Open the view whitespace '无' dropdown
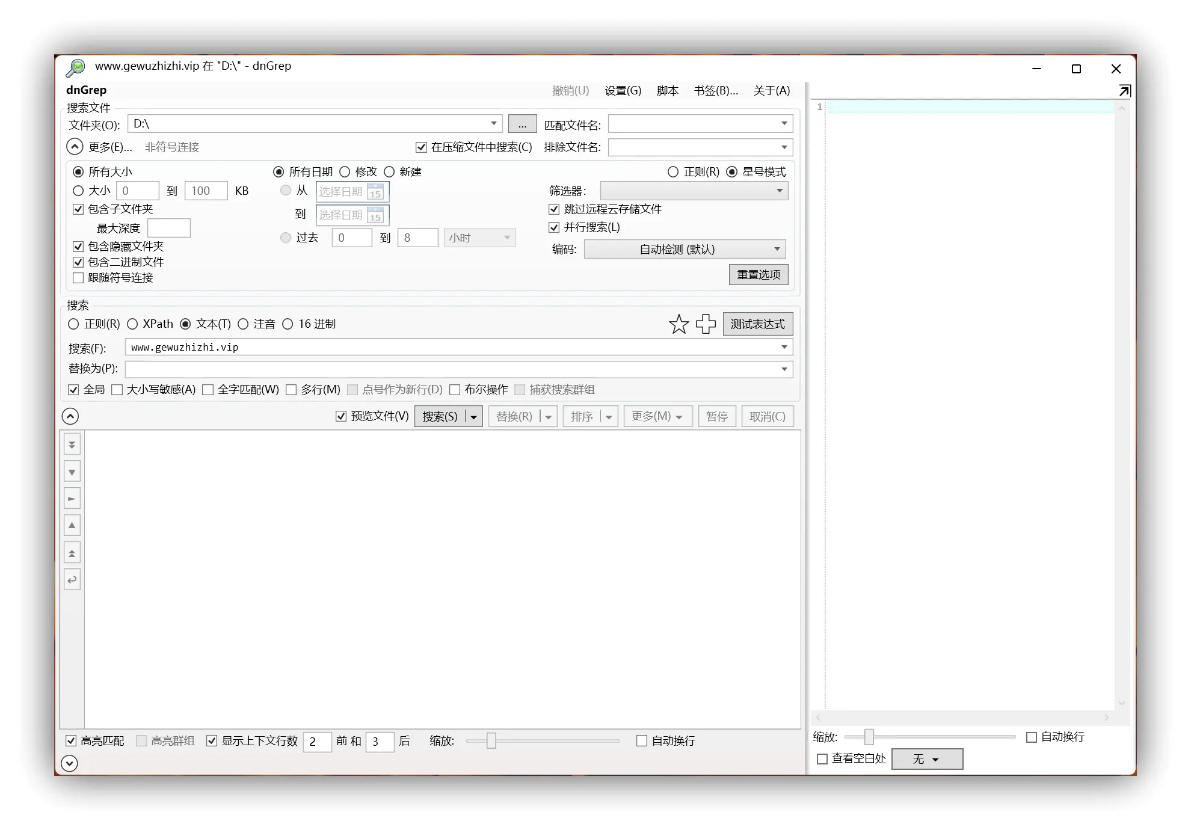Viewport: 1191px width, 830px height. tap(928, 759)
